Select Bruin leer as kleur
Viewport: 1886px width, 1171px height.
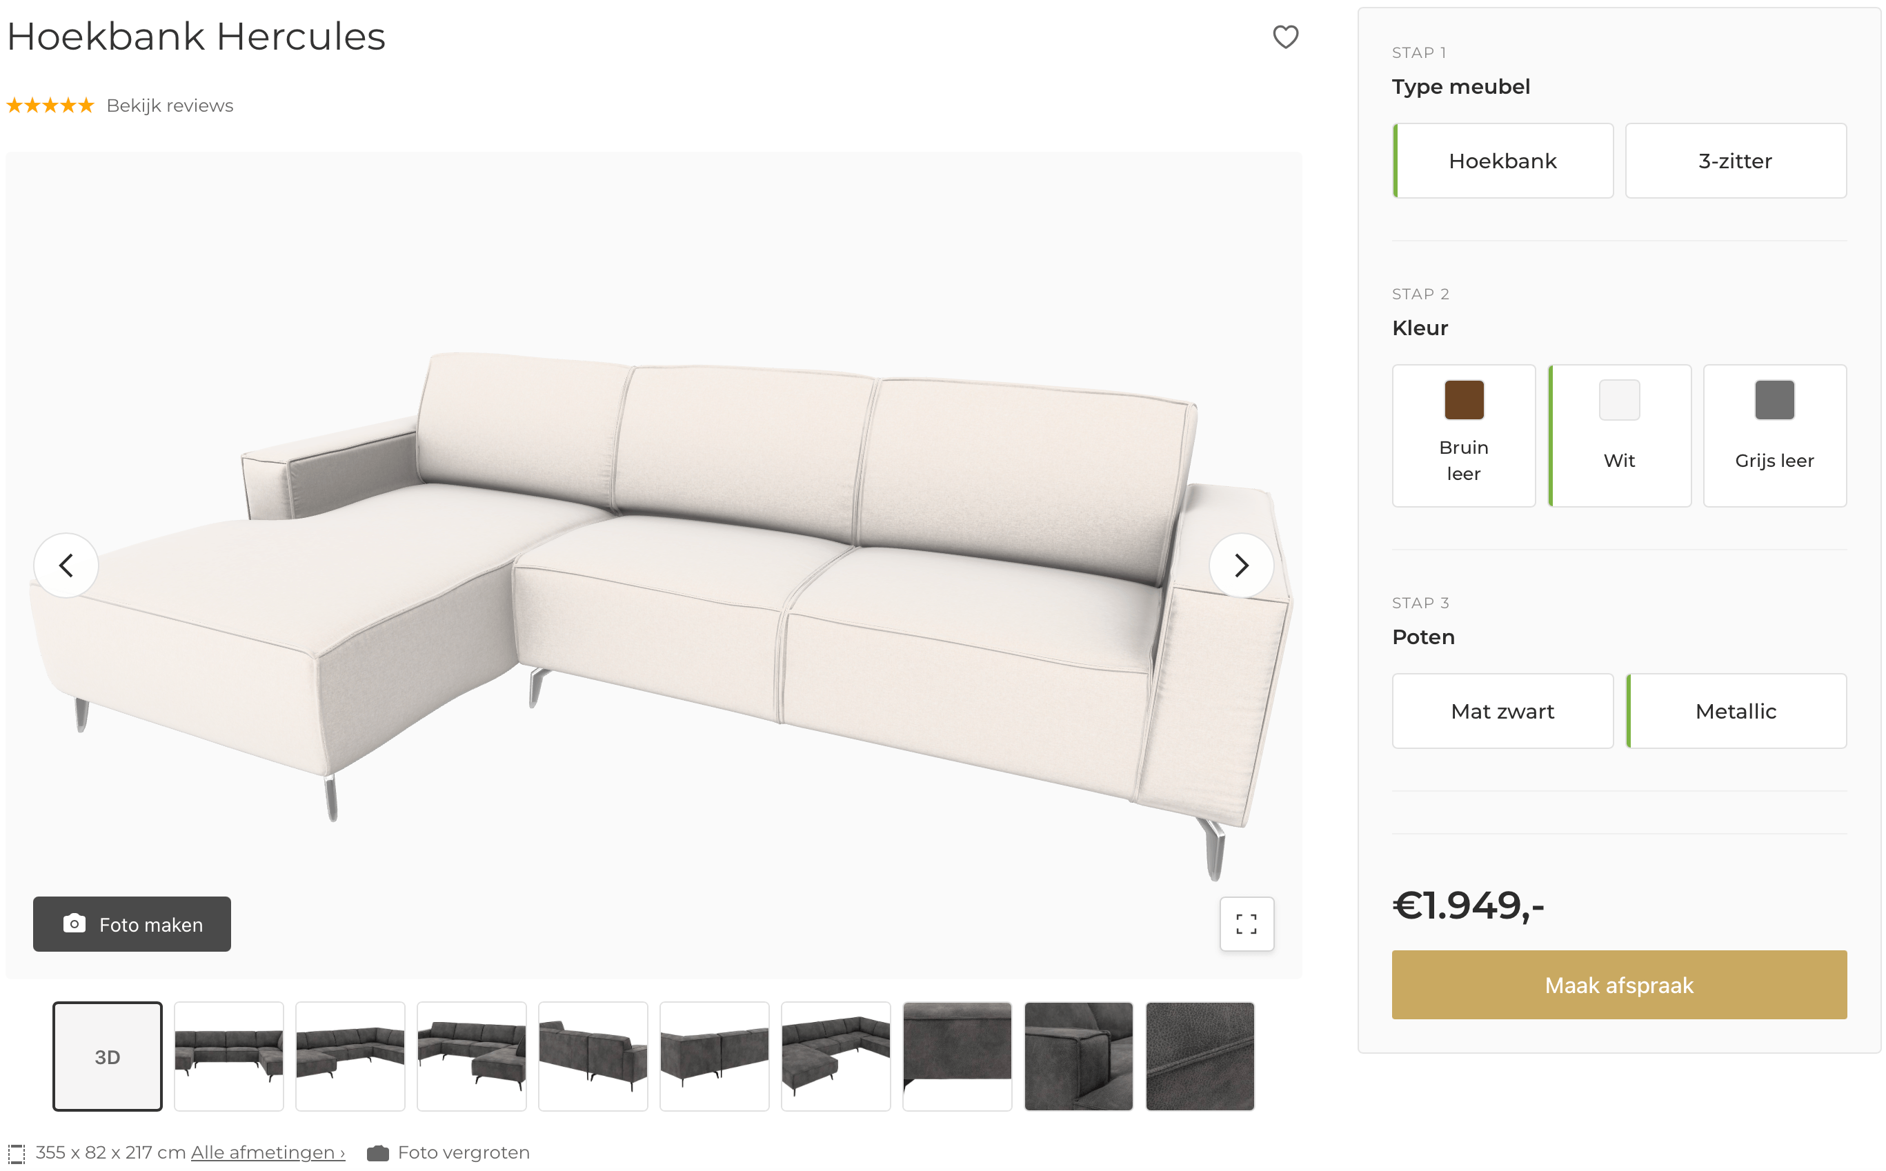tap(1463, 436)
